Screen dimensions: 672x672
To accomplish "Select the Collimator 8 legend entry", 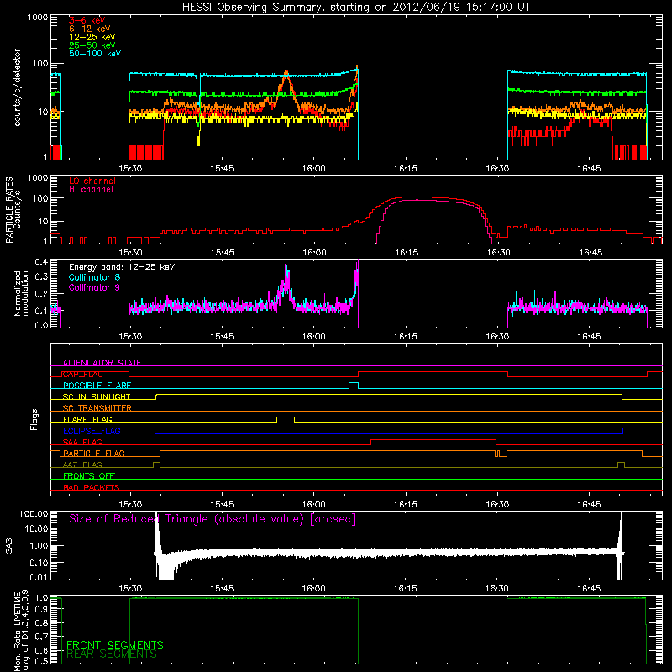I will pyautogui.click(x=94, y=277).
